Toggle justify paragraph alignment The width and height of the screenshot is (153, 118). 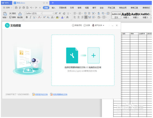(86, 17)
